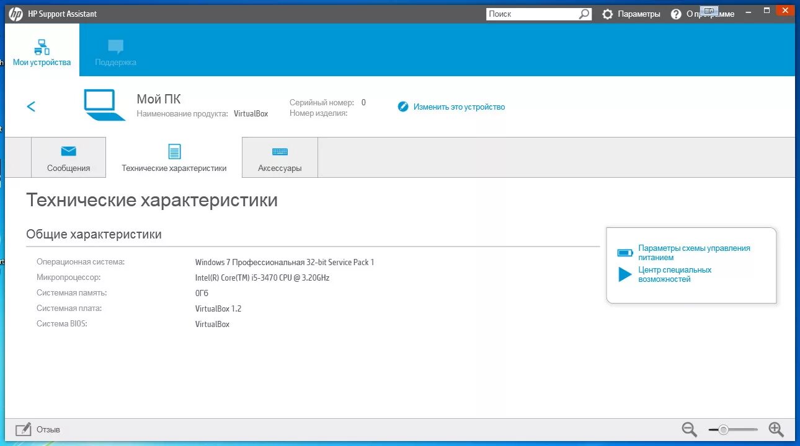
Task: Go back using the left arrow
Action: point(31,107)
